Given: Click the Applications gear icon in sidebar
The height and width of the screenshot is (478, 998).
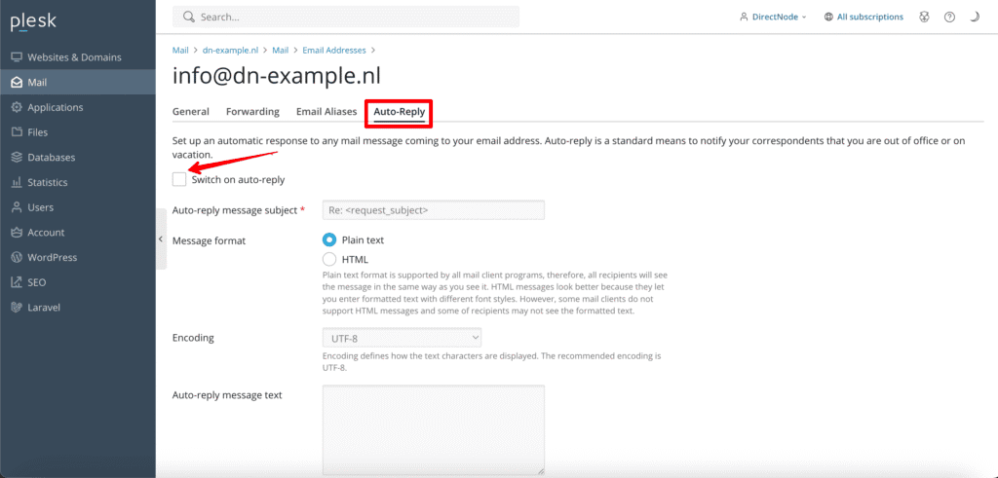Looking at the screenshot, I should [17, 107].
